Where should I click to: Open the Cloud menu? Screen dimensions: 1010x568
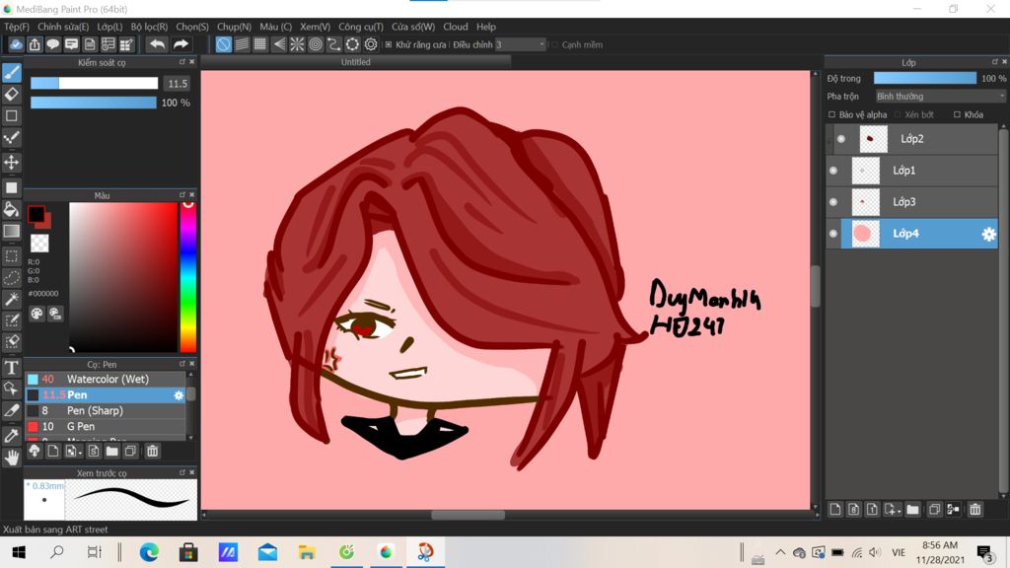(x=456, y=27)
